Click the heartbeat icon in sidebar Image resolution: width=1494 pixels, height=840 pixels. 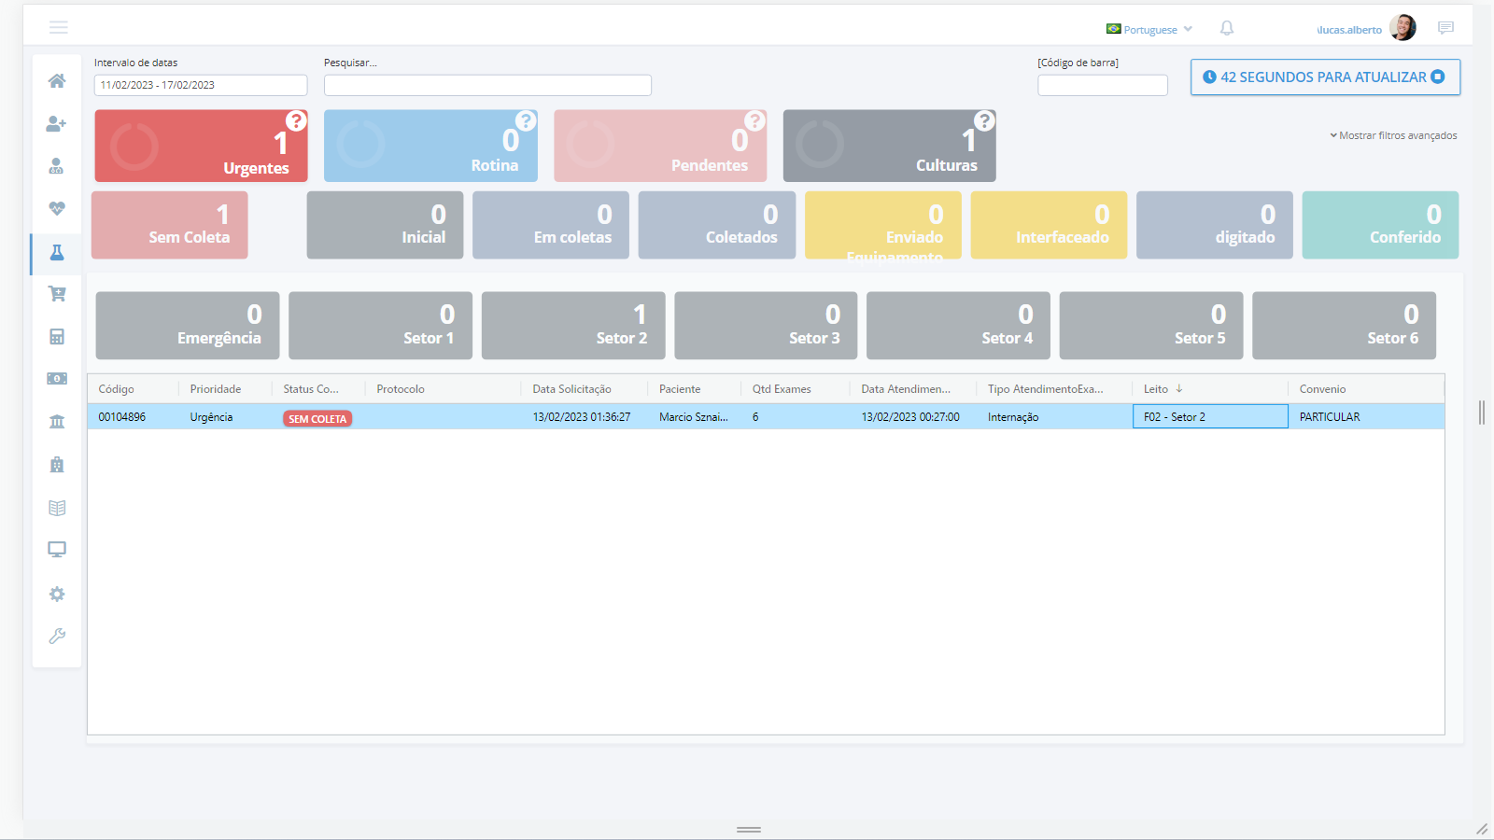coord(57,209)
